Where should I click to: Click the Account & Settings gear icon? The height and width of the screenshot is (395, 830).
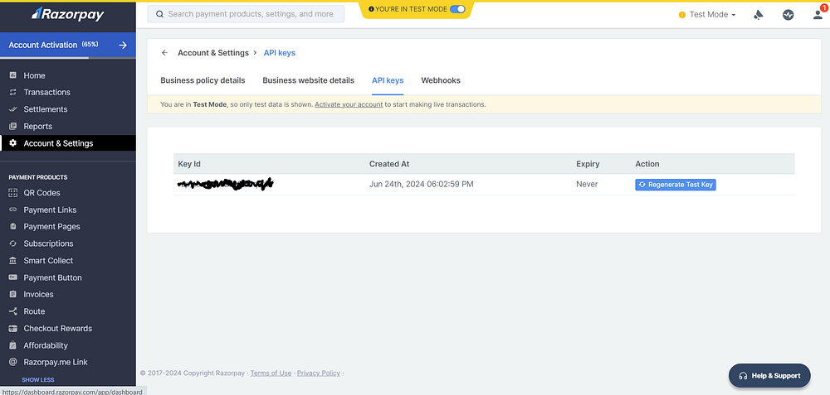pos(13,143)
